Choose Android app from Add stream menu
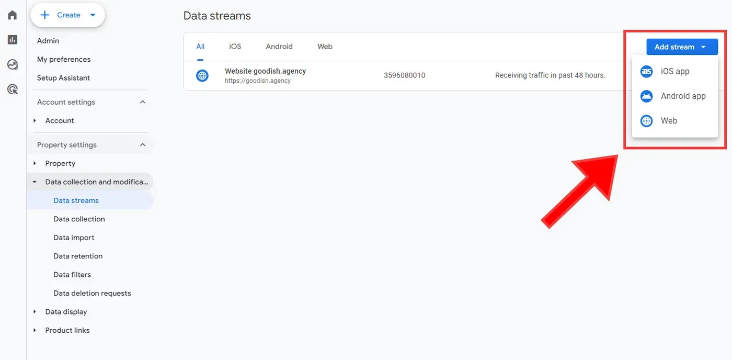The width and height of the screenshot is (732, 360). click(x=674, y=96)
